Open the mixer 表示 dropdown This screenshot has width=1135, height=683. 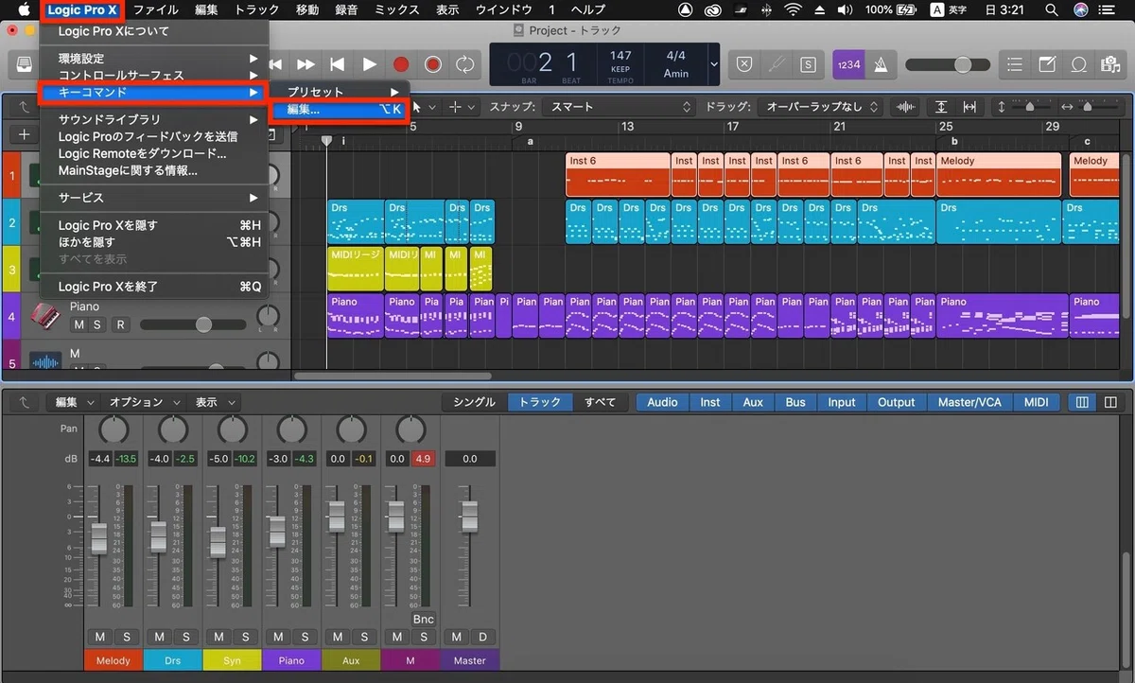(213, 402)
